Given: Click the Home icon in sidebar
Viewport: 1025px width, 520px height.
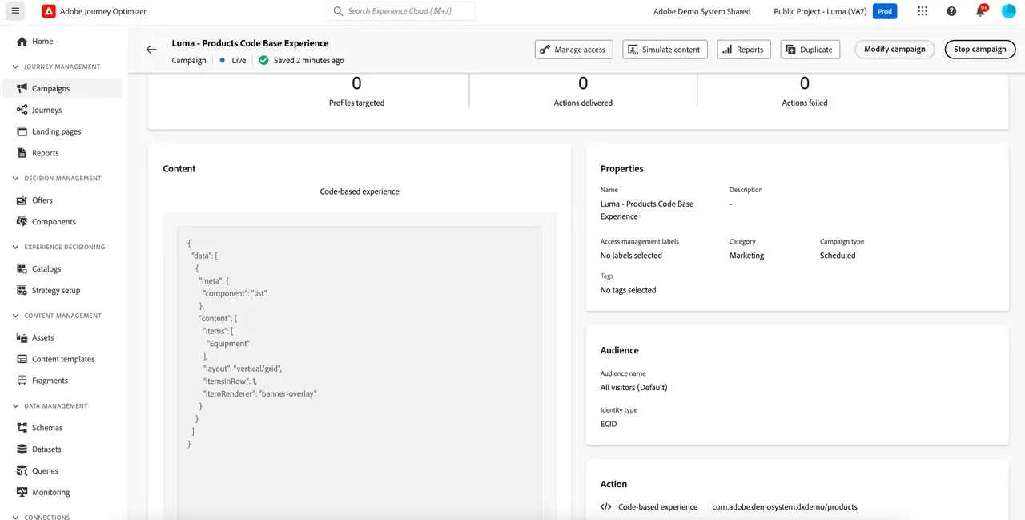Looking at the screenshot, I should [22, 42].
